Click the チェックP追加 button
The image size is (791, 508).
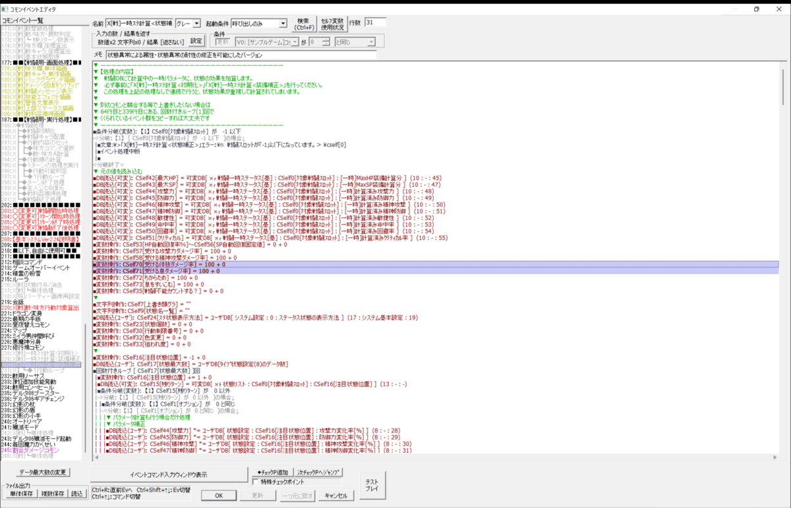point(272,472)
